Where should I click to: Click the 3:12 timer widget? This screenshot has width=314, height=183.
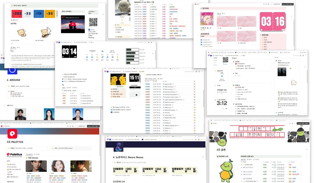[222, 103]
